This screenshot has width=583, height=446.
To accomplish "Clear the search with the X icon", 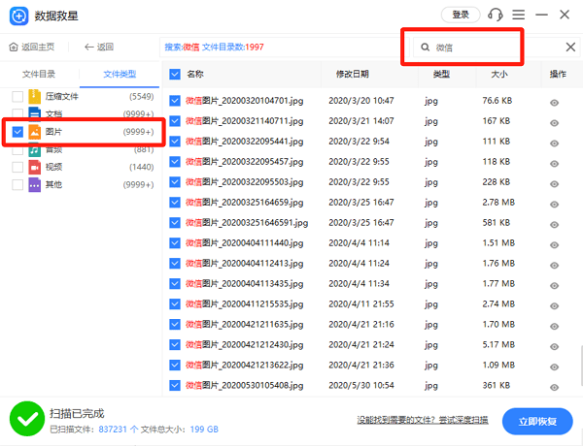I will pos(570,48).
